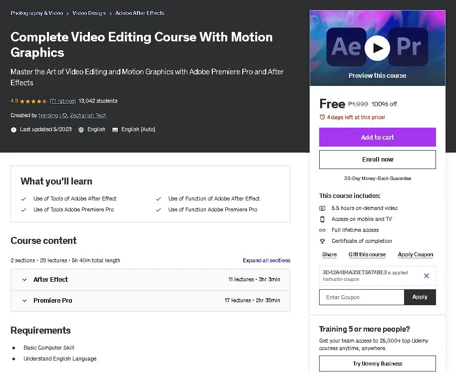Expand the Premiere Pro section
The image size is (456, 374).
tap(150, 301)
